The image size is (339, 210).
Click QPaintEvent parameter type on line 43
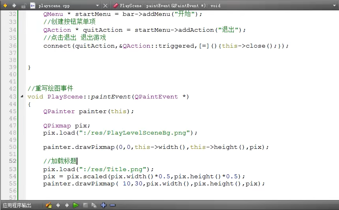pos(156,97)
